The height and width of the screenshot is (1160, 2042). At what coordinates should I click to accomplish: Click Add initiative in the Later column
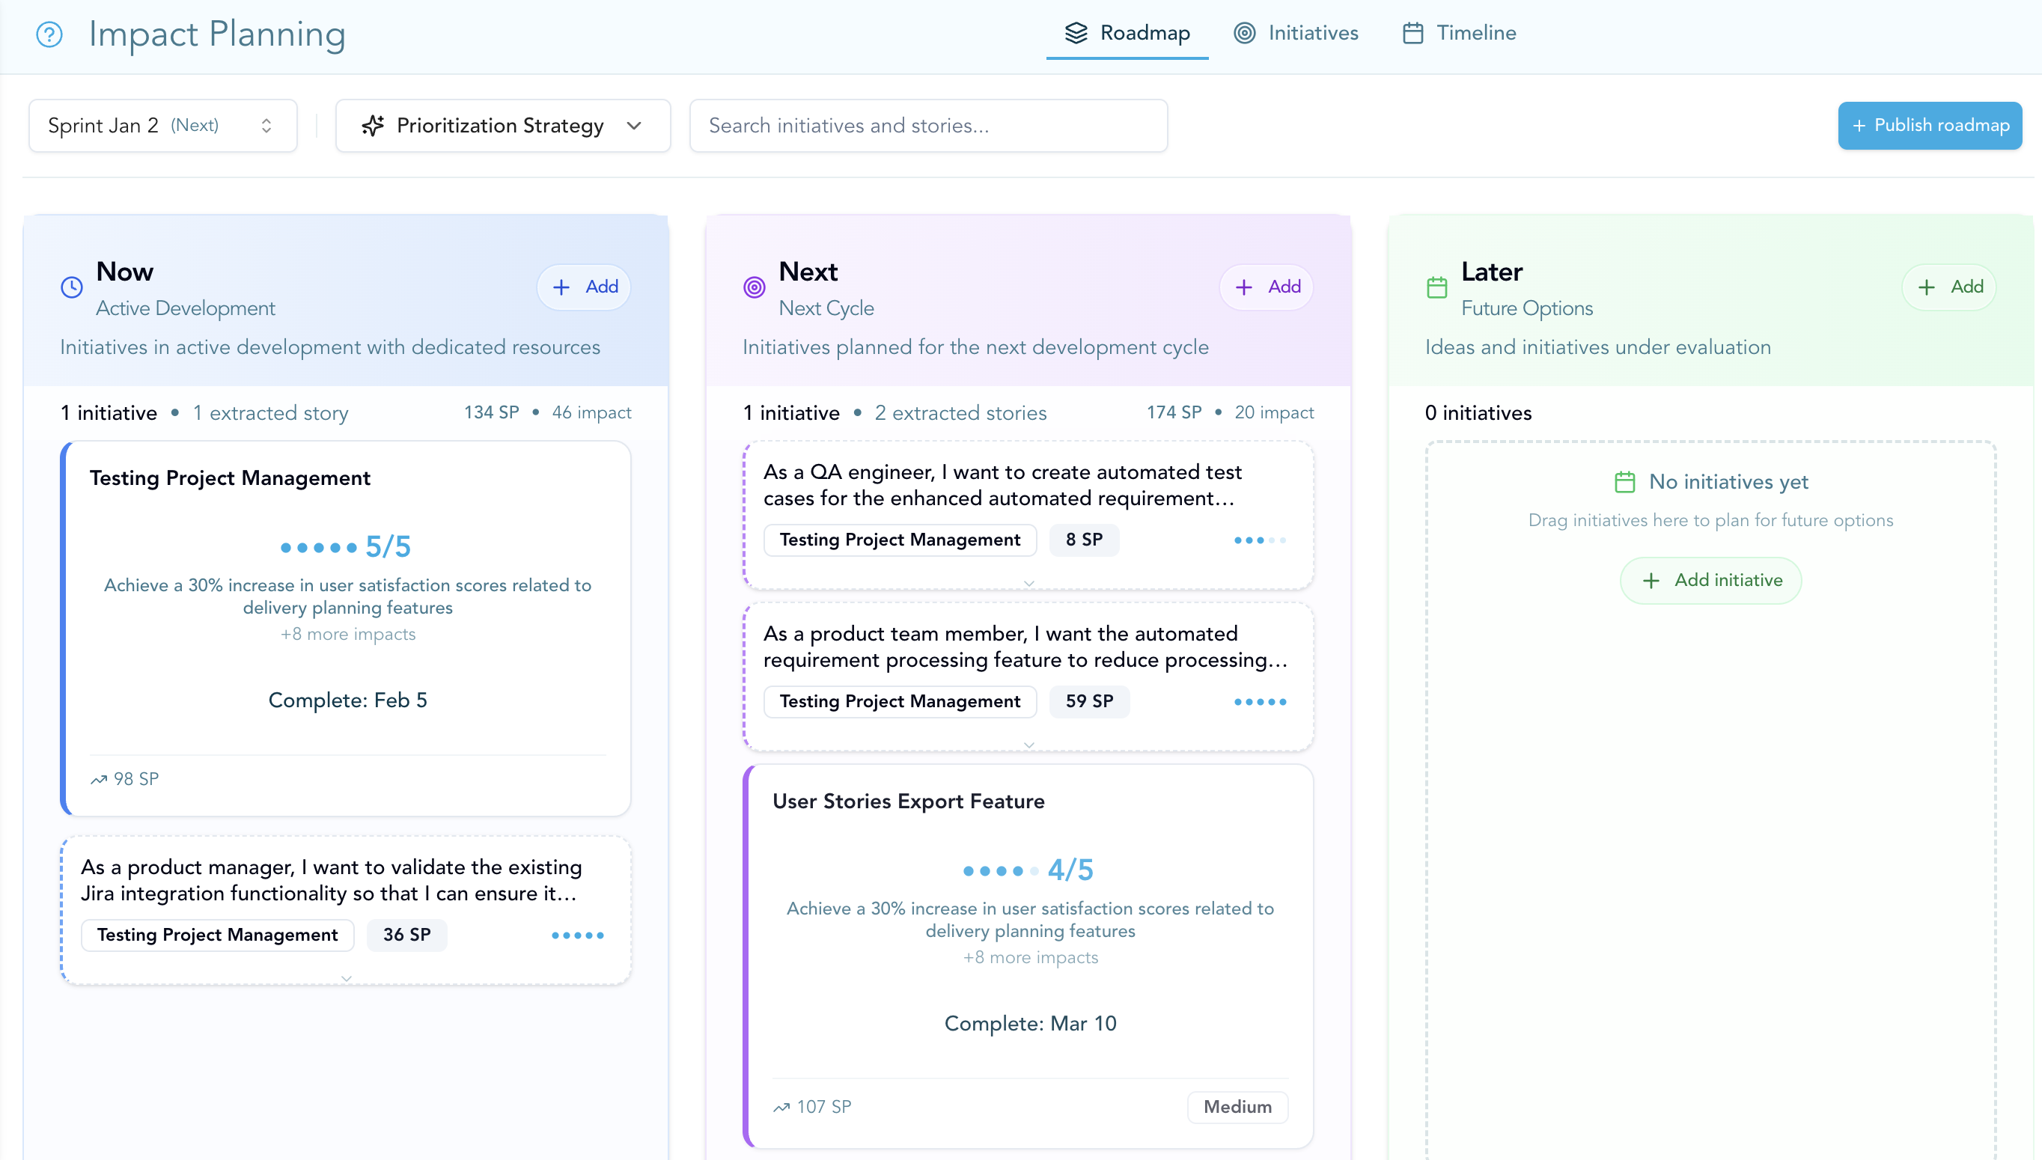pos(1710,580)
